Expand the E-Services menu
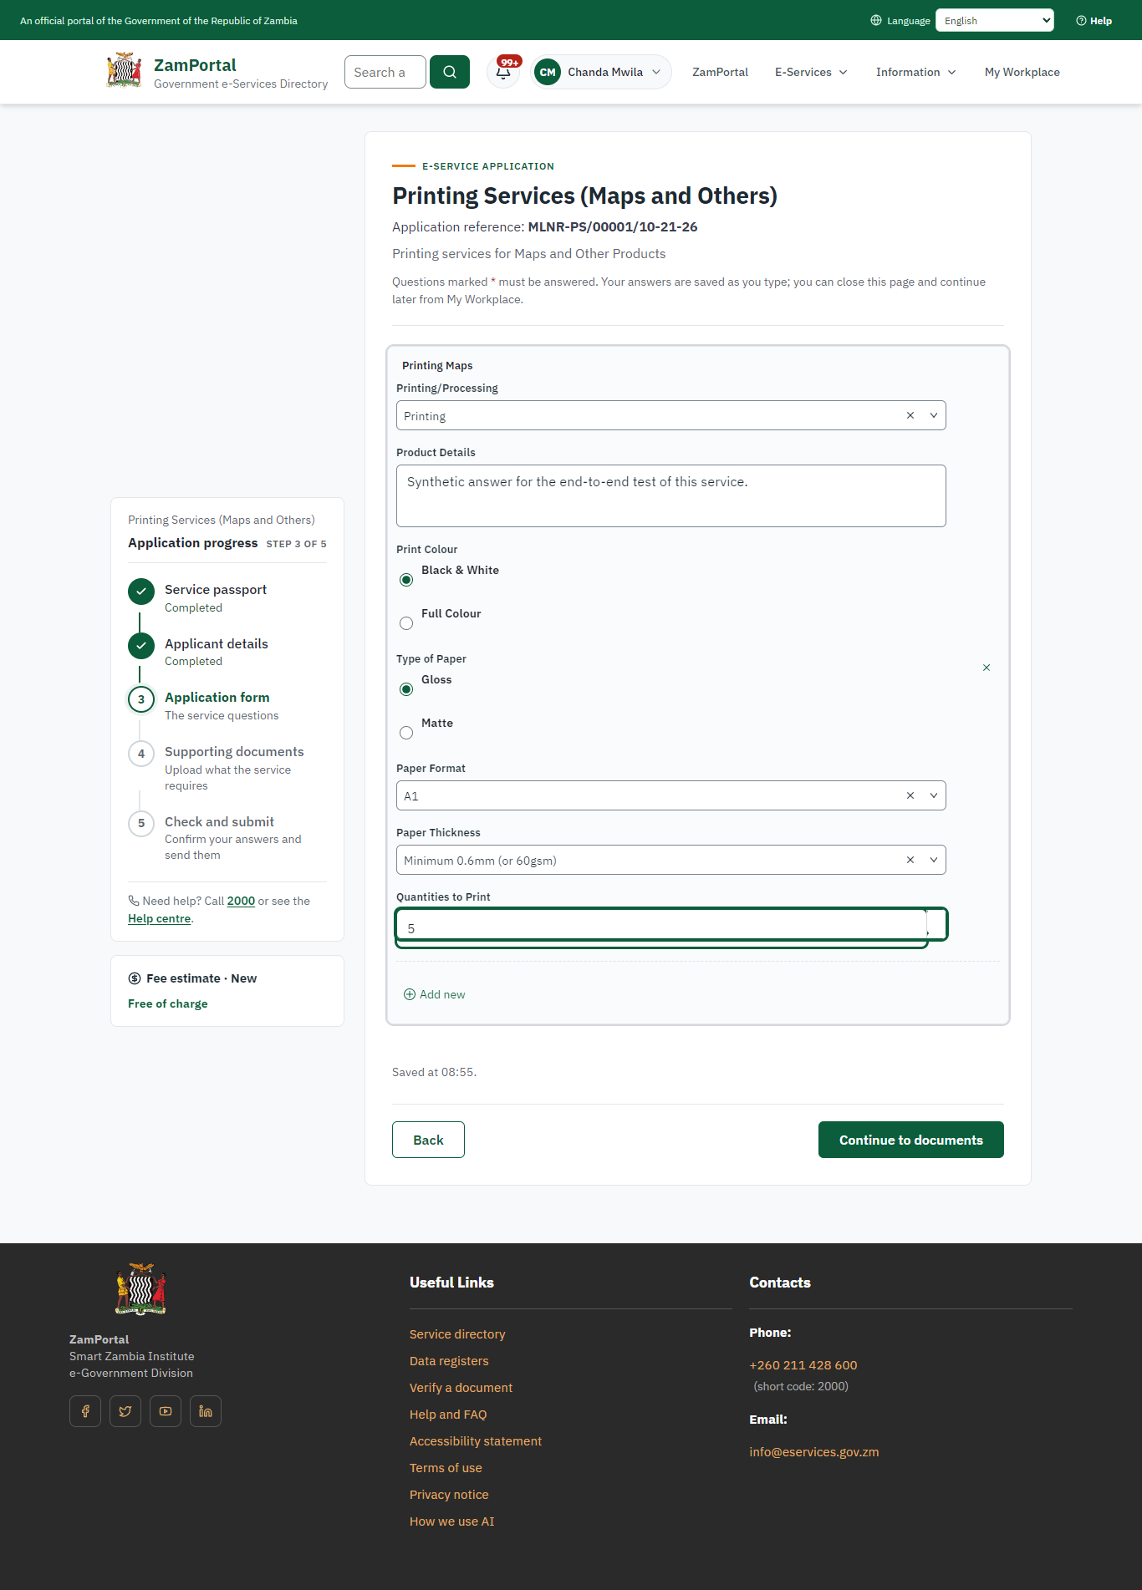The image size is (1142, 1590). pos(811,72)
